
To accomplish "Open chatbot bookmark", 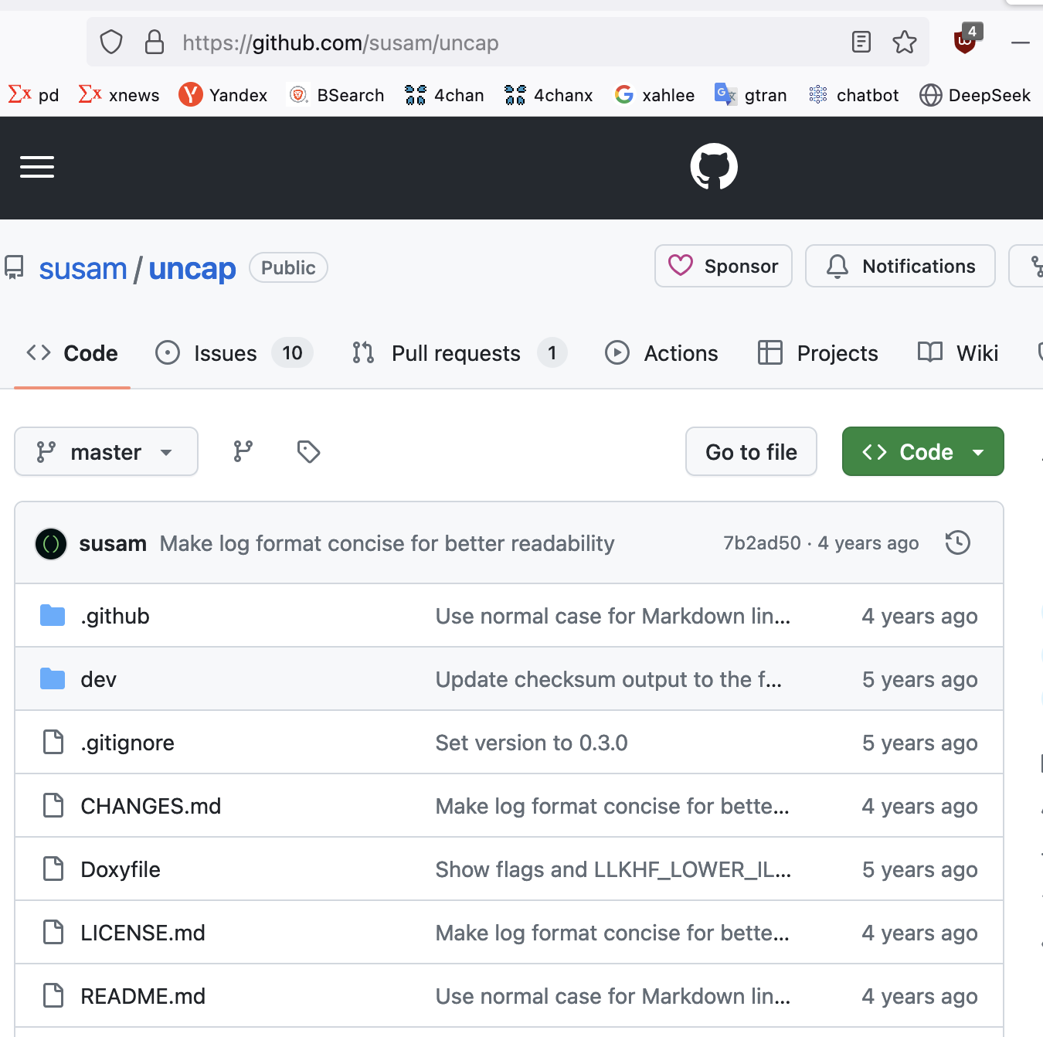I will [854, 95].
